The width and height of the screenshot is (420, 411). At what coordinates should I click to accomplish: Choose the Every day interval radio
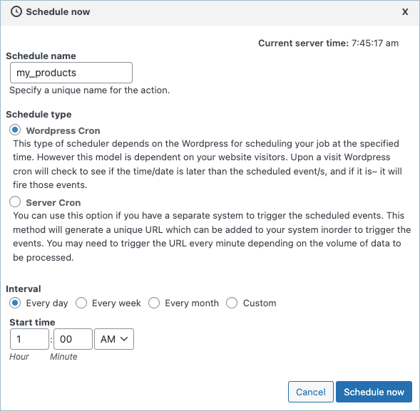(15, 303)
